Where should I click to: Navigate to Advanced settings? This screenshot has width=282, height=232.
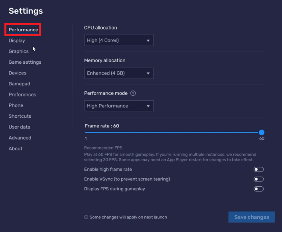click(x=20, y=138)
